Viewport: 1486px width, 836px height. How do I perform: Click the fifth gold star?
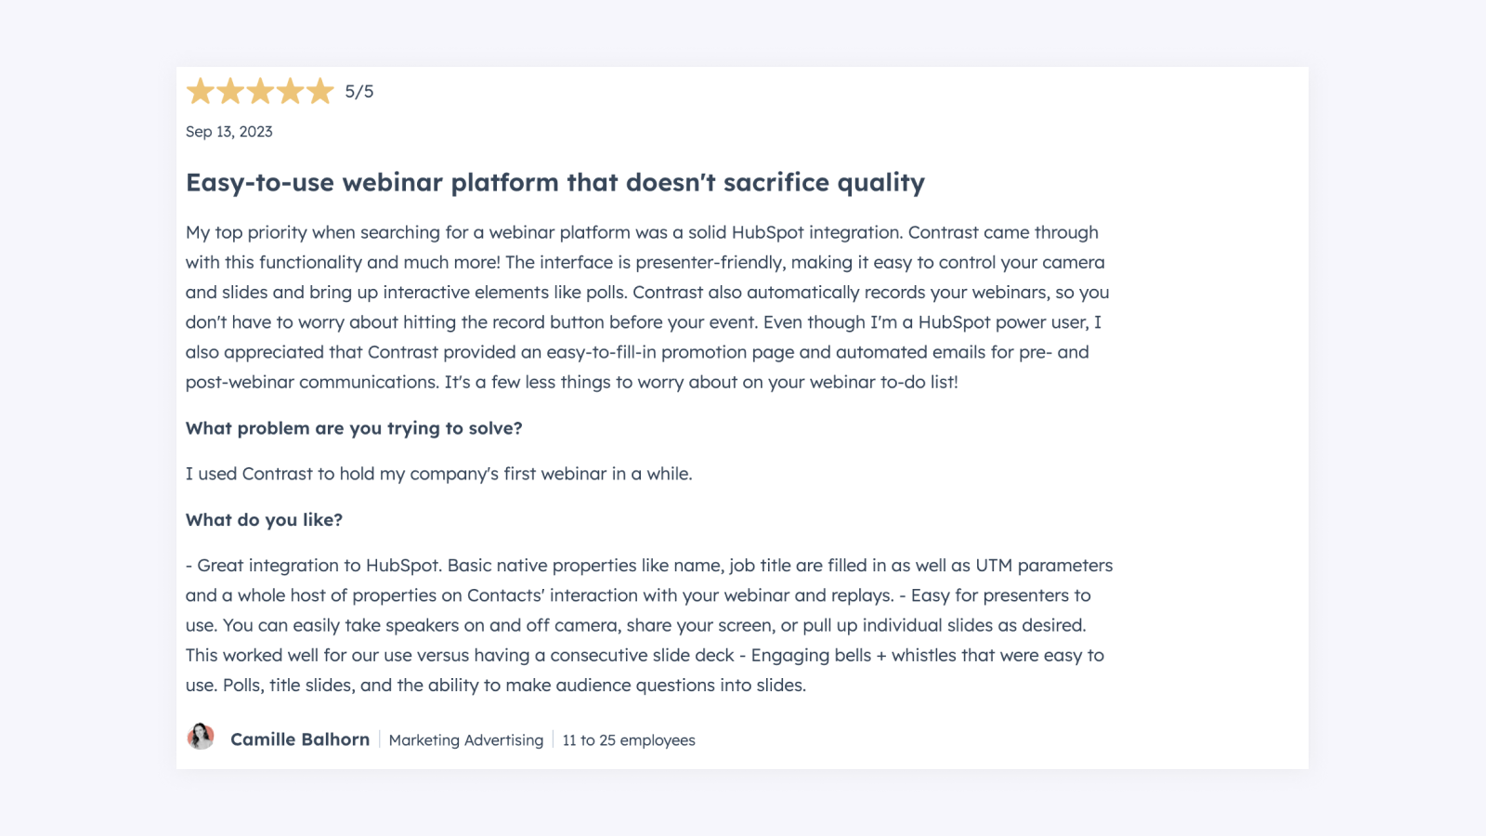319,91
